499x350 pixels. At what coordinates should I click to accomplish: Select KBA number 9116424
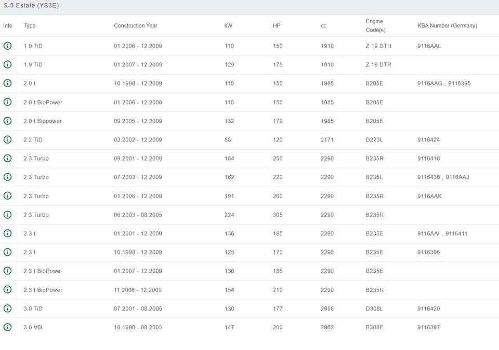428,140
